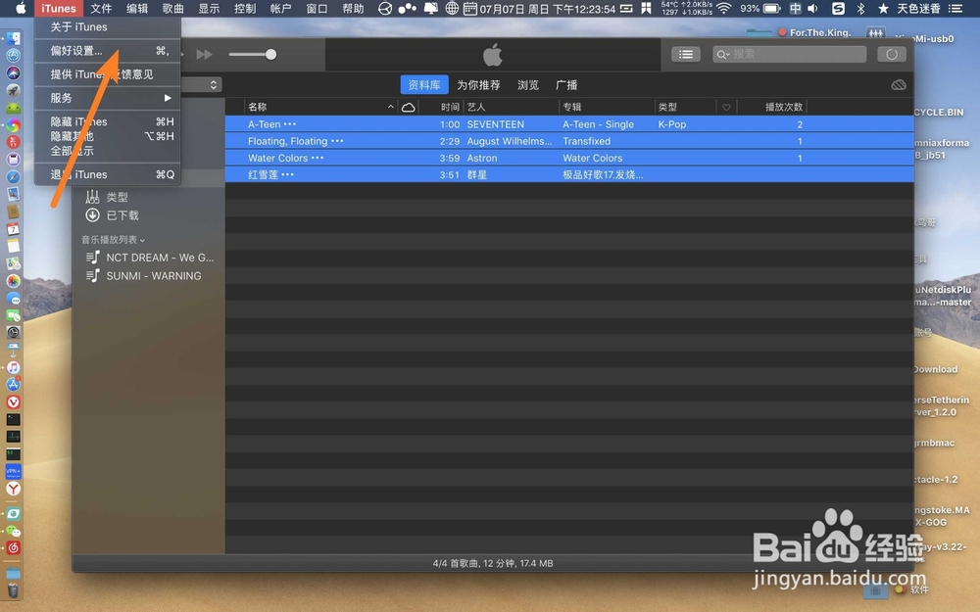Choose 退出 iTunes menu item
Screen dimensions: 980x612
[x=108, y=175]
